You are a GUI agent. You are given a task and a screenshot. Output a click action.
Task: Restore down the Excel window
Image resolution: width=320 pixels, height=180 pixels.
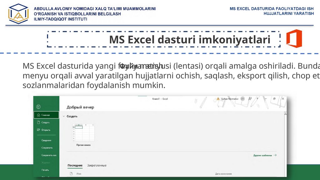coord(274,99)
